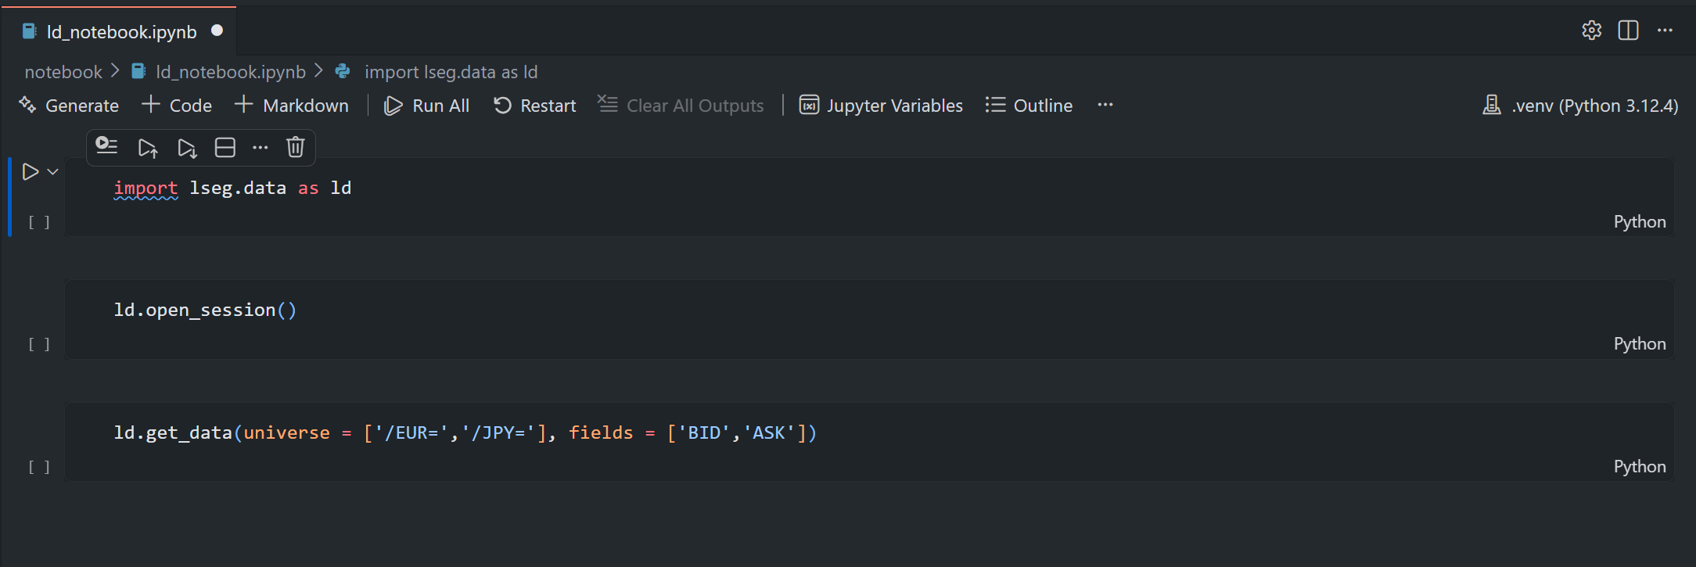Add a new Markdown cell
Screen dimensions: 1696x567
pyautogui.click(x=291, y=106)
